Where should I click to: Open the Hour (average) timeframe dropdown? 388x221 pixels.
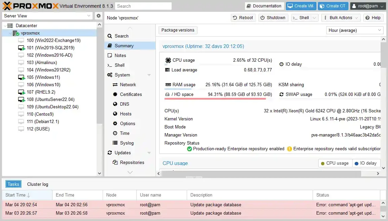(355, 30)
